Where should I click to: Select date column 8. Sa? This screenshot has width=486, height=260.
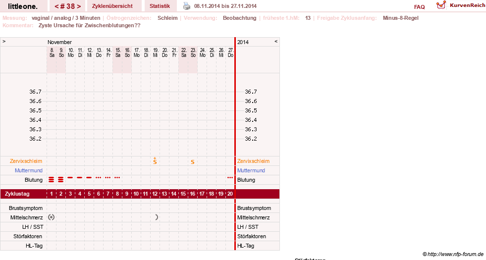point(52,52)
